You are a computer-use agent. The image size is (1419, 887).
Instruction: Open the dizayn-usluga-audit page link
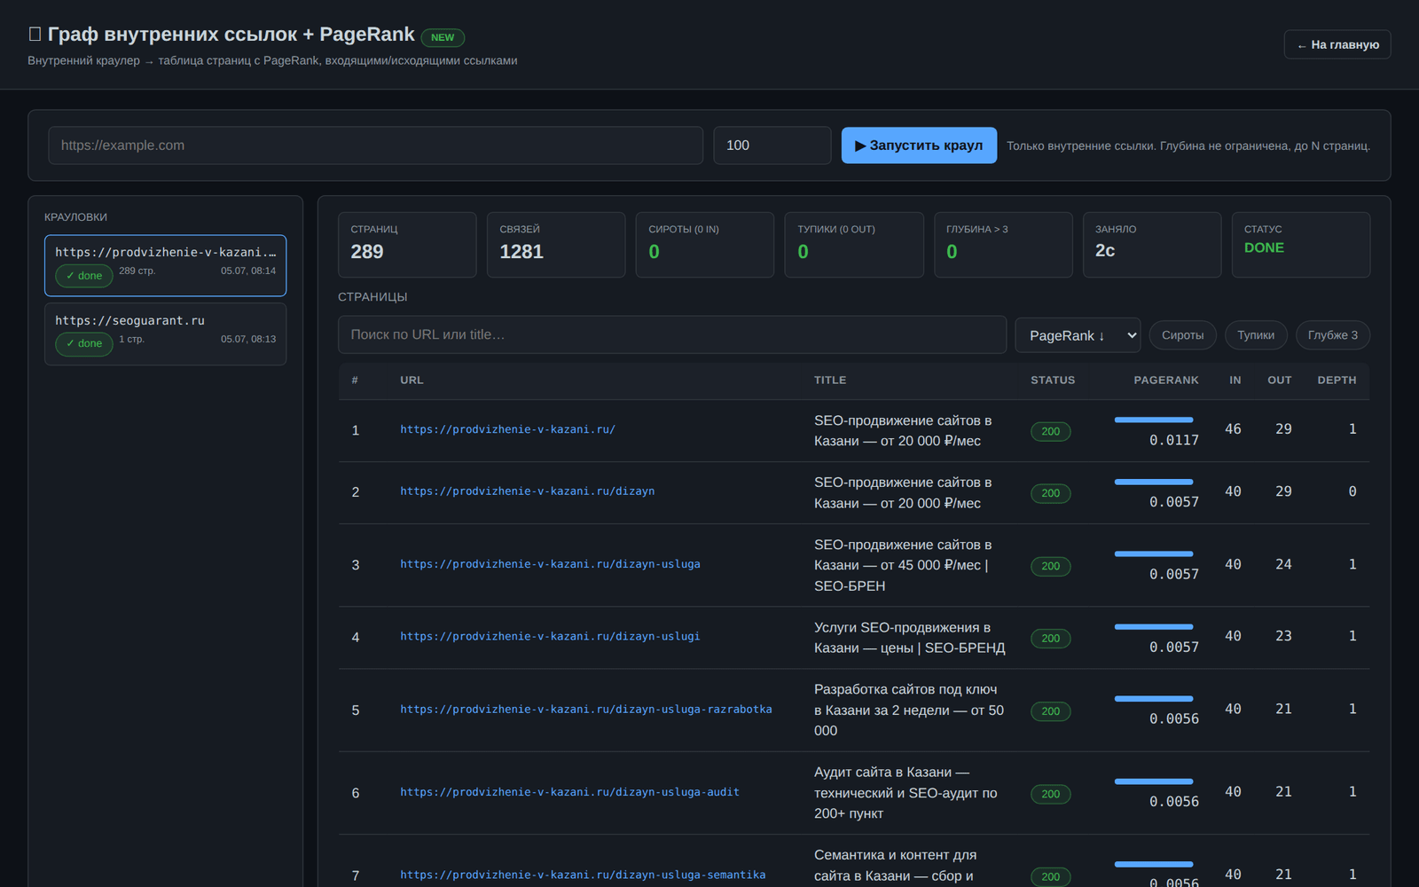[x=569, y=792]
